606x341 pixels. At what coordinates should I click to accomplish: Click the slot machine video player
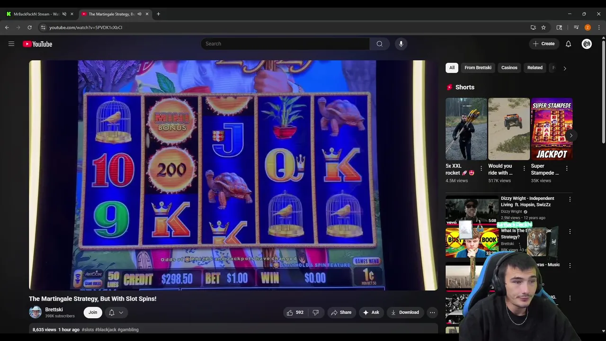coord(233,175)
